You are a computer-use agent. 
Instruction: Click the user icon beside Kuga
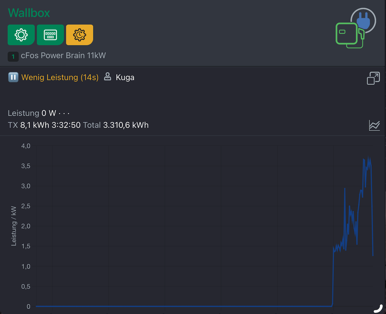(108, 77)
